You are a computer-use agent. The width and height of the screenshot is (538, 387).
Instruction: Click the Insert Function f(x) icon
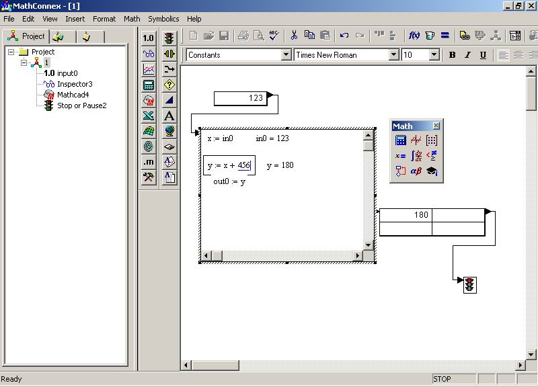(x=414, y=36)
